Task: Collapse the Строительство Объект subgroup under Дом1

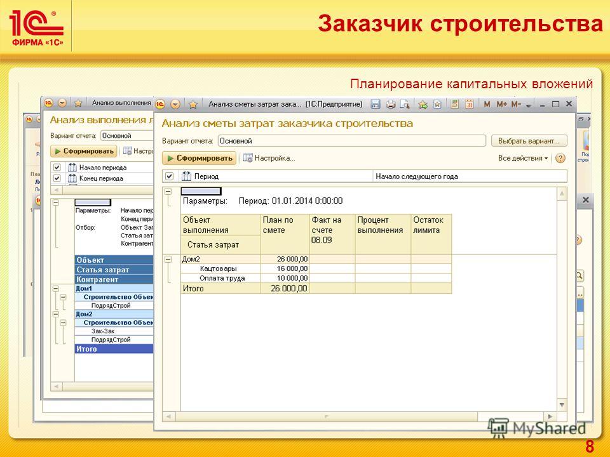Action: pos(63,297)
